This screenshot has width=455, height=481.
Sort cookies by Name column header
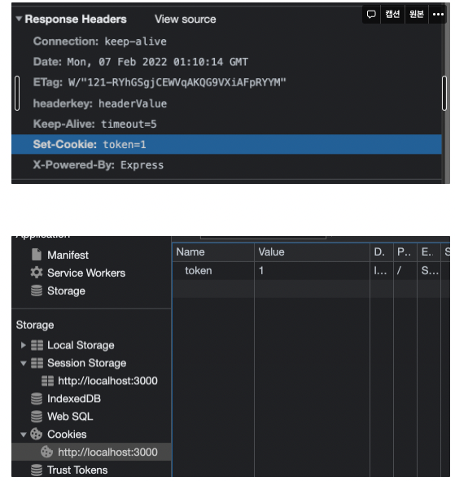213,252
